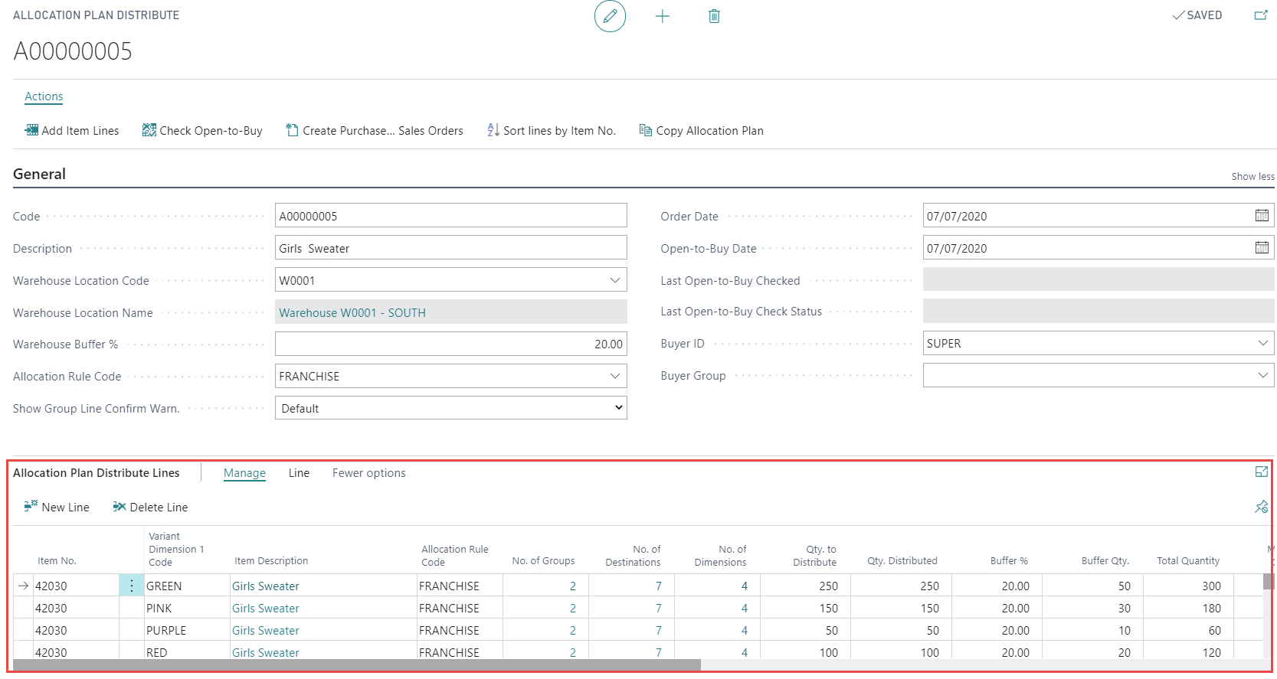Switch to the Line menu
The image size is (1277, 679).
[x=299, y=473]
